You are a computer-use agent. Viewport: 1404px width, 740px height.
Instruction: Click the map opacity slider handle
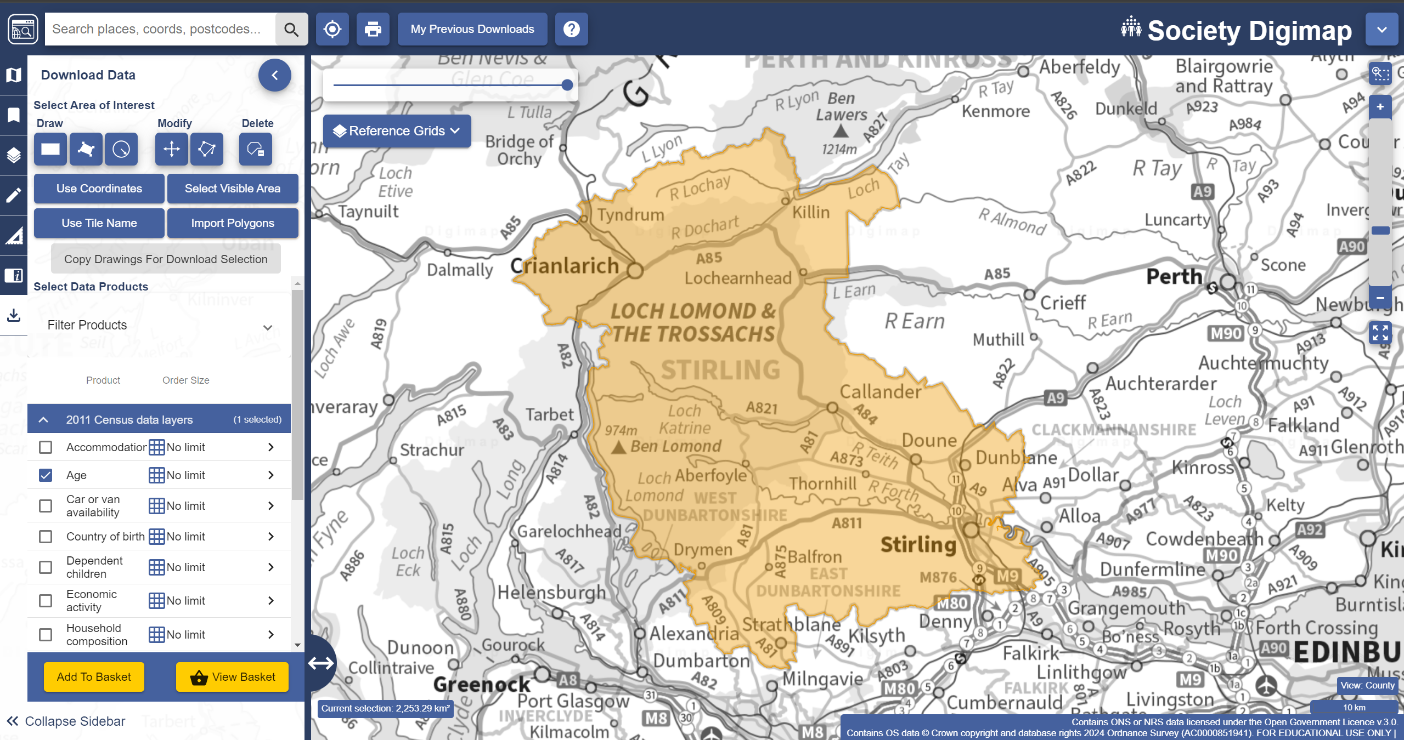(567, 85)
